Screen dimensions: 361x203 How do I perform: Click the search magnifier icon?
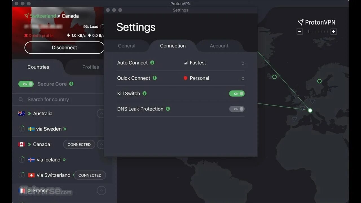(x=21, y=100)
